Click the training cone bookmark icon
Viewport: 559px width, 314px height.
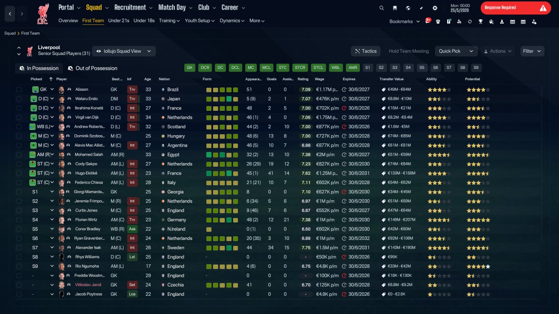coord(502,21)
